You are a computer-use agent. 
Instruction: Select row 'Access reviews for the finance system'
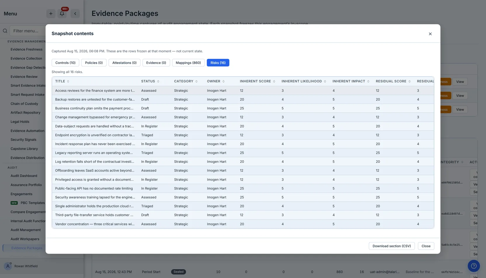(x=243, y=91)
